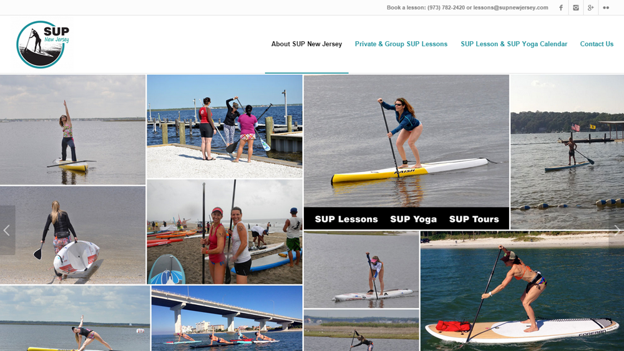The image size is (624, 351).
Task: Open photo of two women holding paddles
Action: (225, 232)
